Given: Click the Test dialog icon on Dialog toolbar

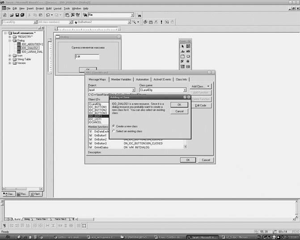Looking at the screenshot, I should 4,226.
